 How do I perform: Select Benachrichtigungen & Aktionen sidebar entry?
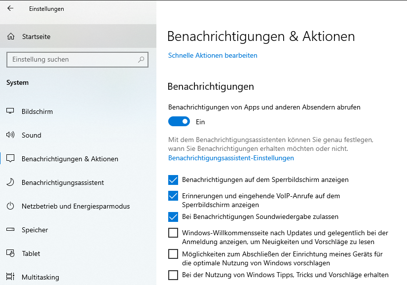click(78, 159)
